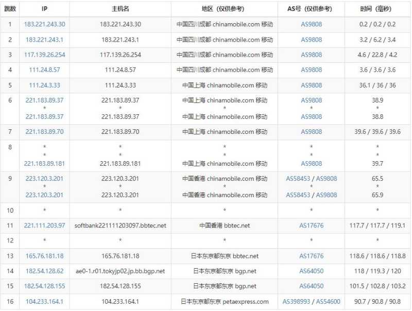
Task: Open IP link 117.139.26.254 in hop 3
Action: (x=44, y=55)
